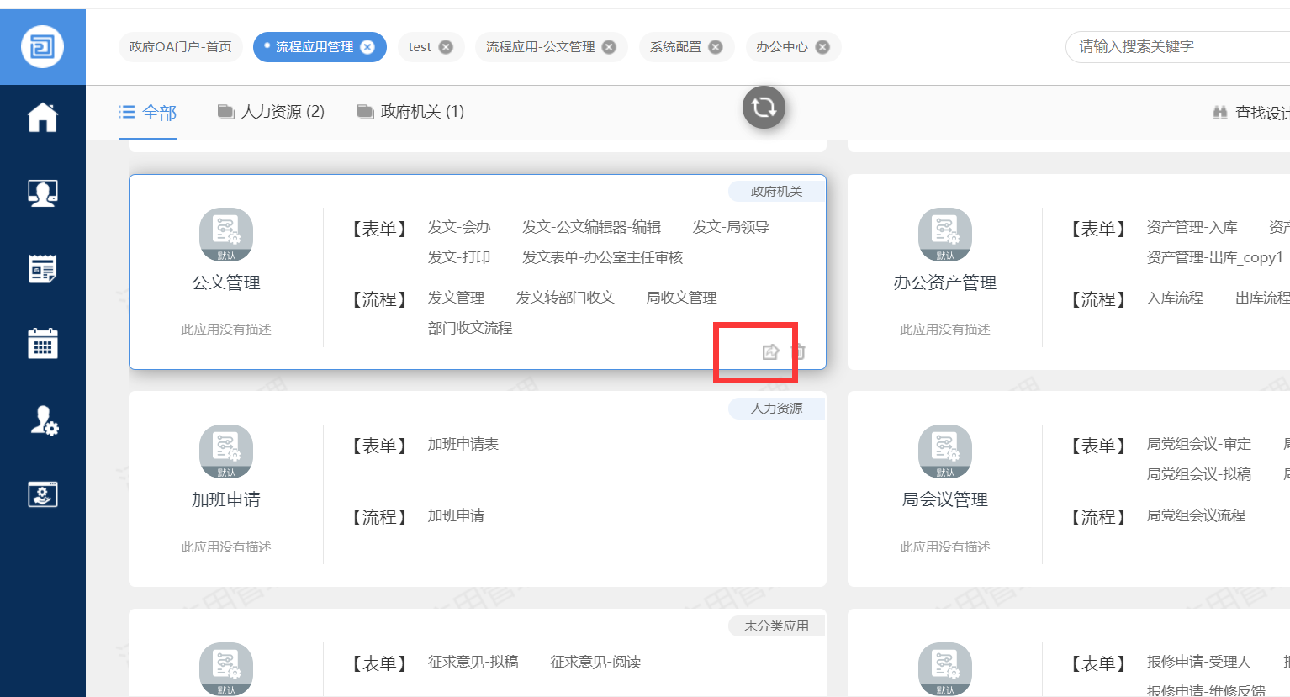Click the 局会议管理 app icon
This screenshot has height=697, width=1290.
coord(945,451)
